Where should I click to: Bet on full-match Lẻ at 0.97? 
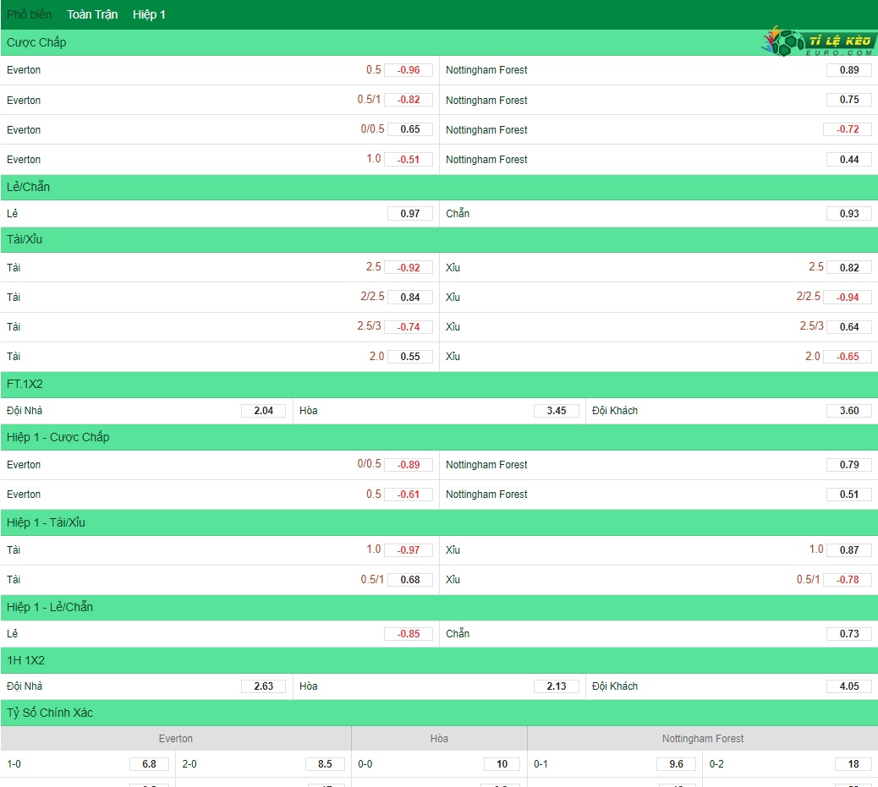pyautogui.click(x=410, y=213)
